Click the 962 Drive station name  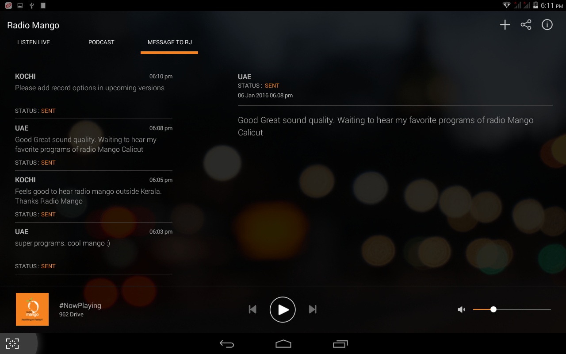[71, 315]
